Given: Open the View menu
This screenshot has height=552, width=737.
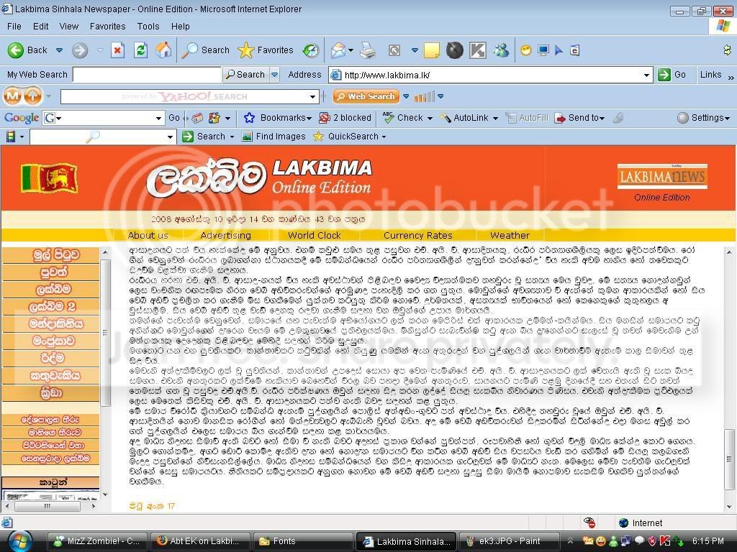Looking at the screenshot, I should point(68,27).
